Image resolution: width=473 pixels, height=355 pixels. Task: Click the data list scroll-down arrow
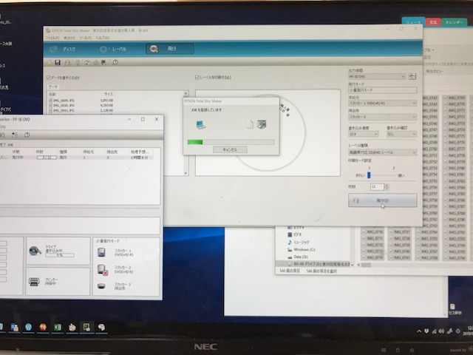pos(186,173)
